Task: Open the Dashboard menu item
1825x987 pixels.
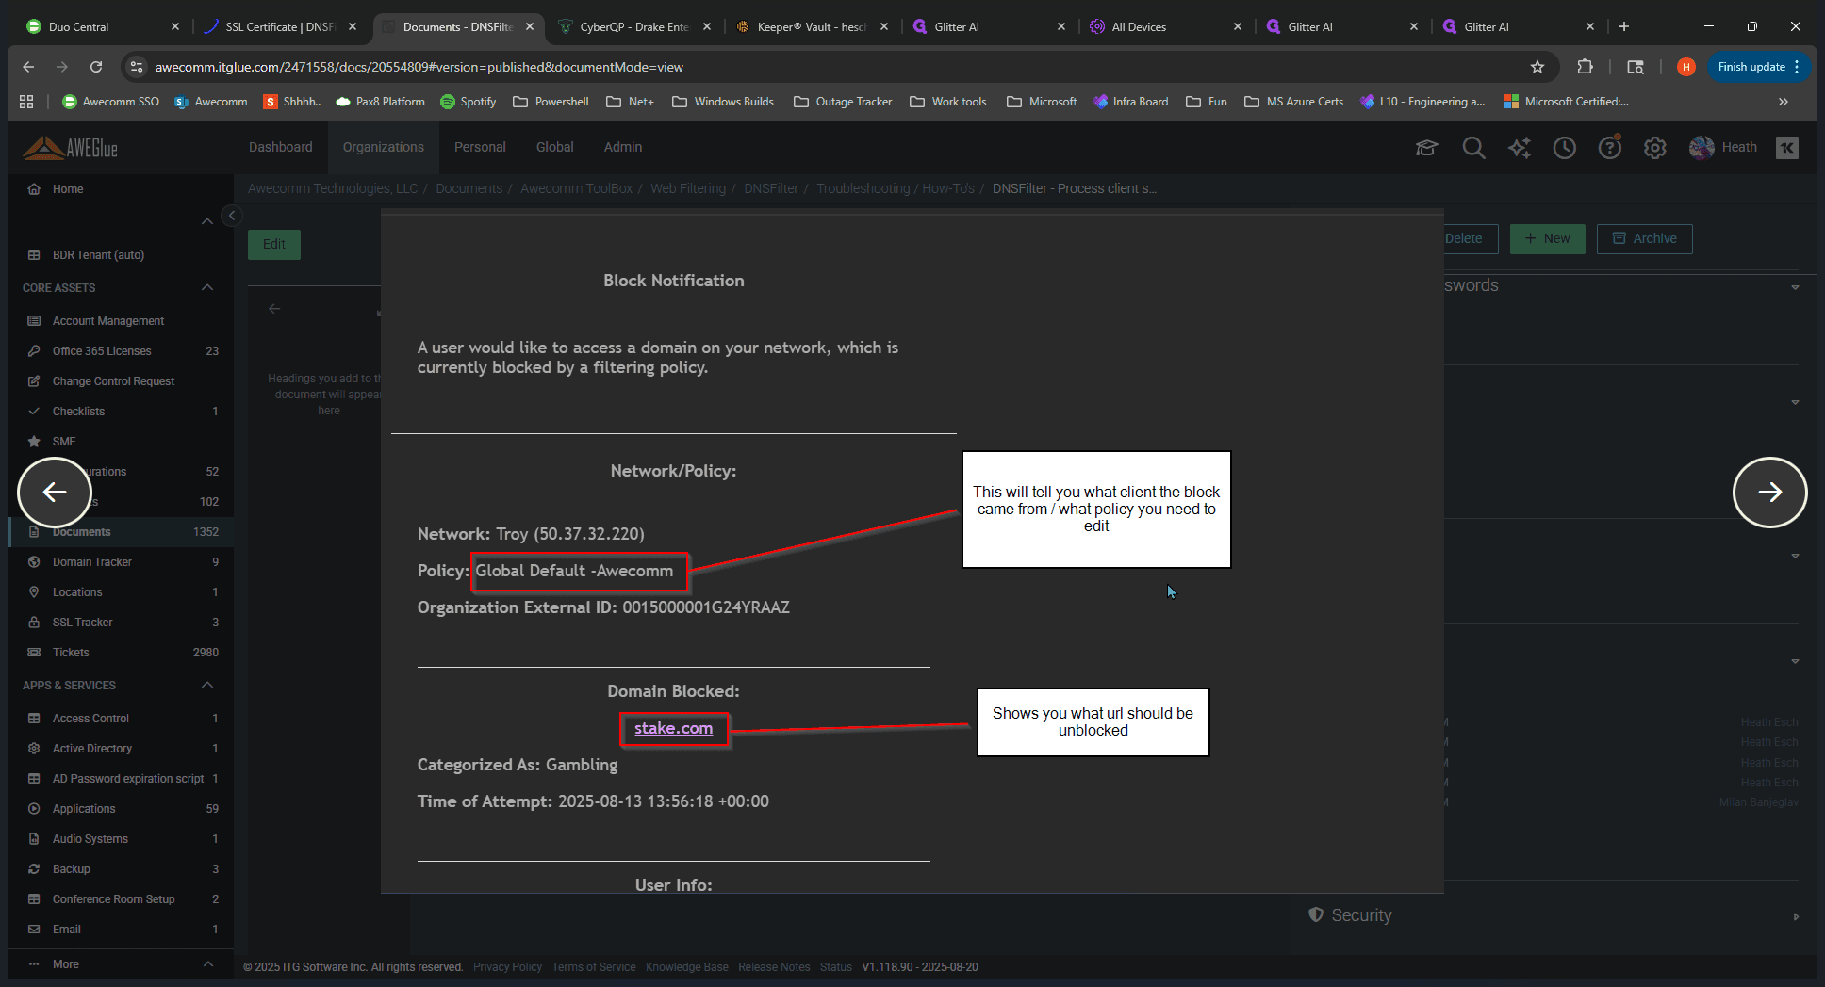Action: [x=280, y=147]
